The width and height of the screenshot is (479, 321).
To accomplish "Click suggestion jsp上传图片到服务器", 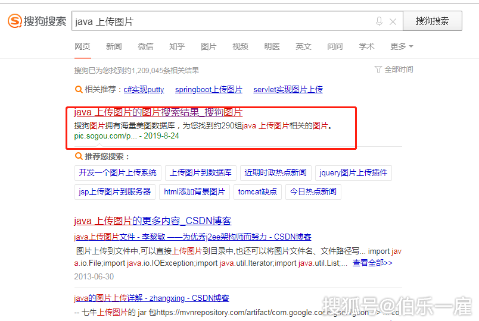I will [x=115, y=192].
